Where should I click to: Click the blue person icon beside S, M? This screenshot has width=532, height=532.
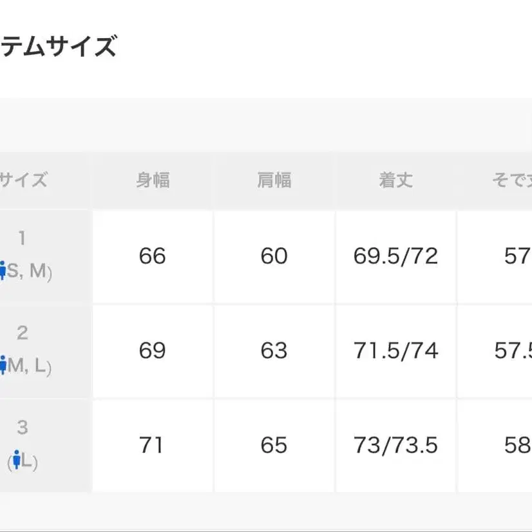point(3,271)
